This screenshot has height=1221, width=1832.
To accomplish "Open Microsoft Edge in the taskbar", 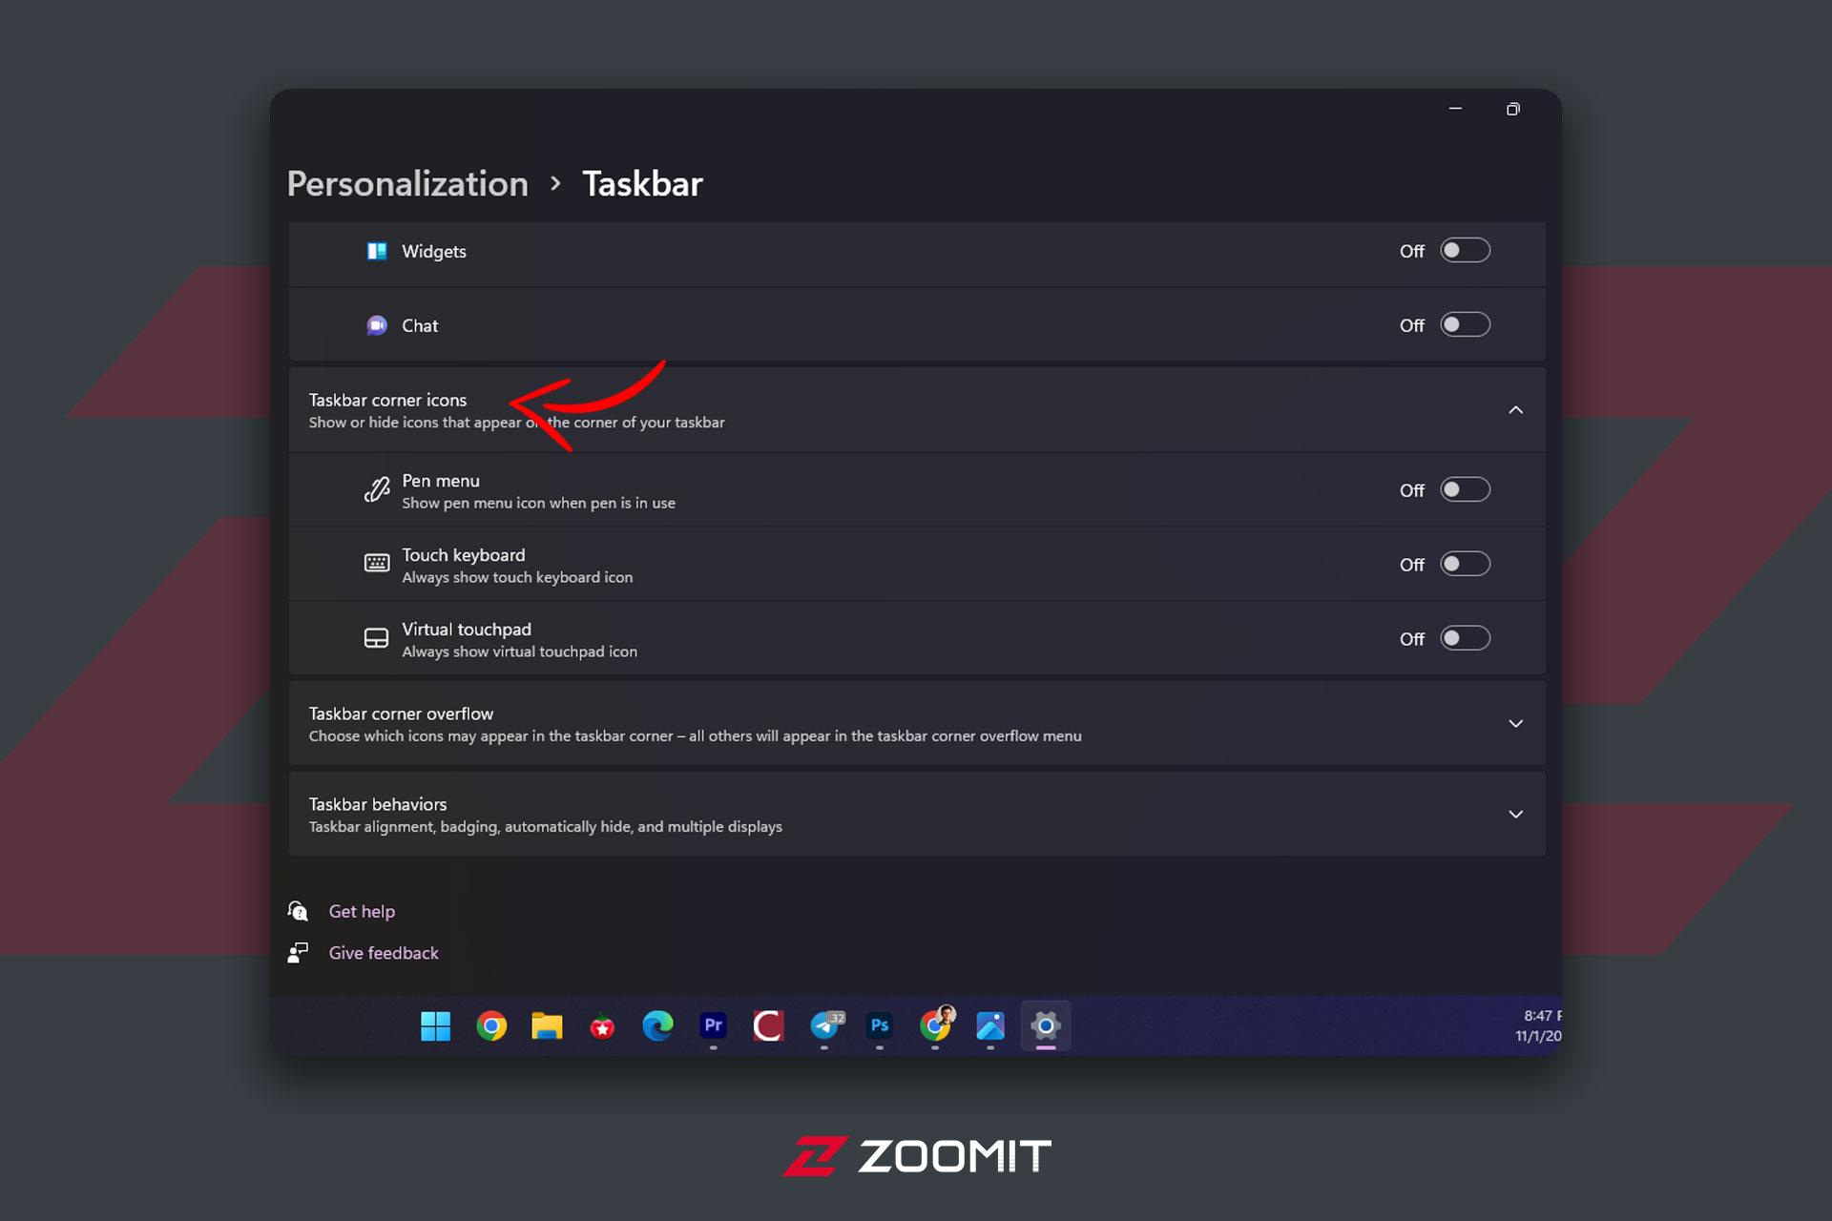I will pos(657,1026).
